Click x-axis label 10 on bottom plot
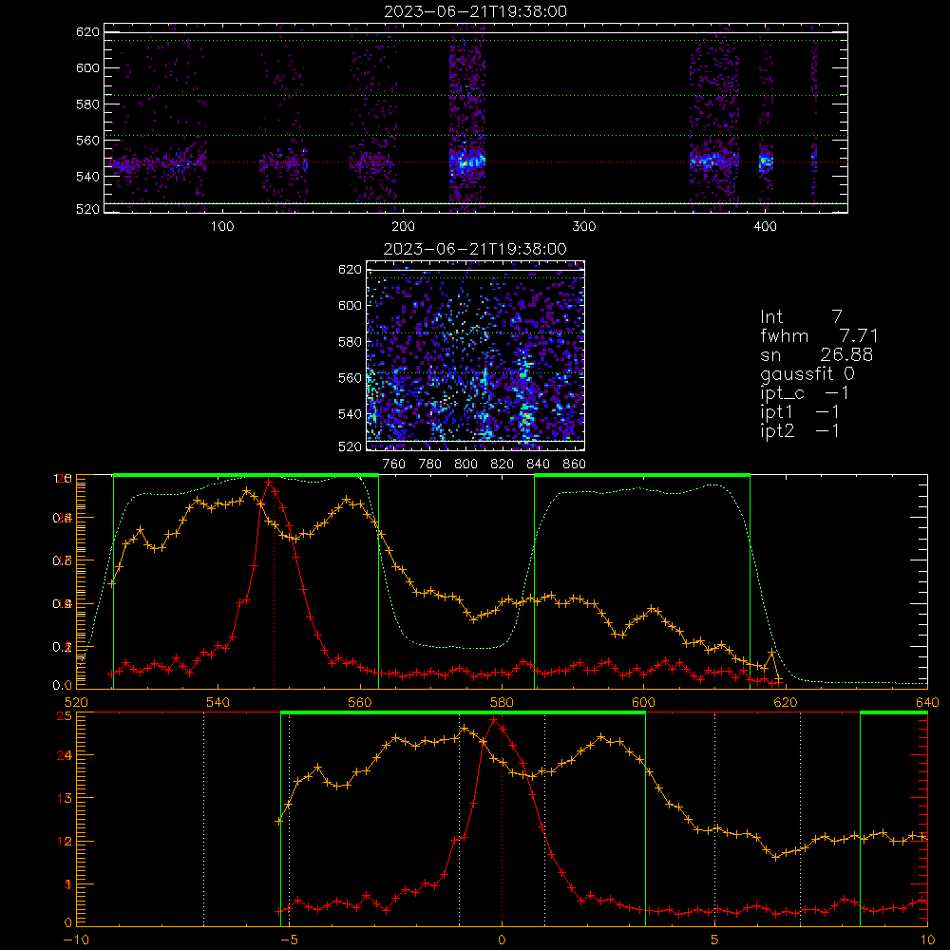 click(927, 940)
